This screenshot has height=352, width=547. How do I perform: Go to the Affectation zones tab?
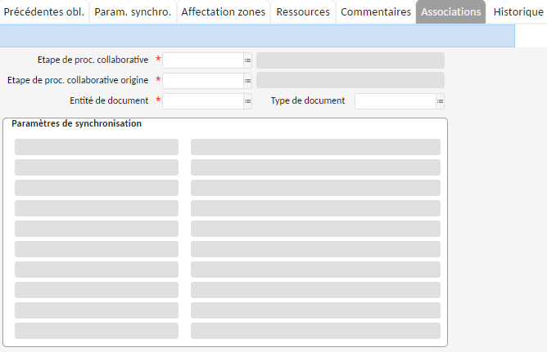(224, 12)
